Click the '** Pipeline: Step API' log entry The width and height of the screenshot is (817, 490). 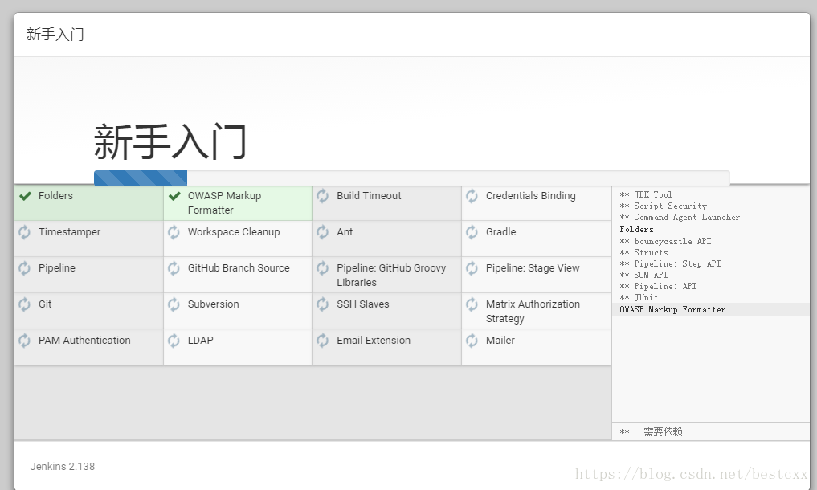click(671, 263)
